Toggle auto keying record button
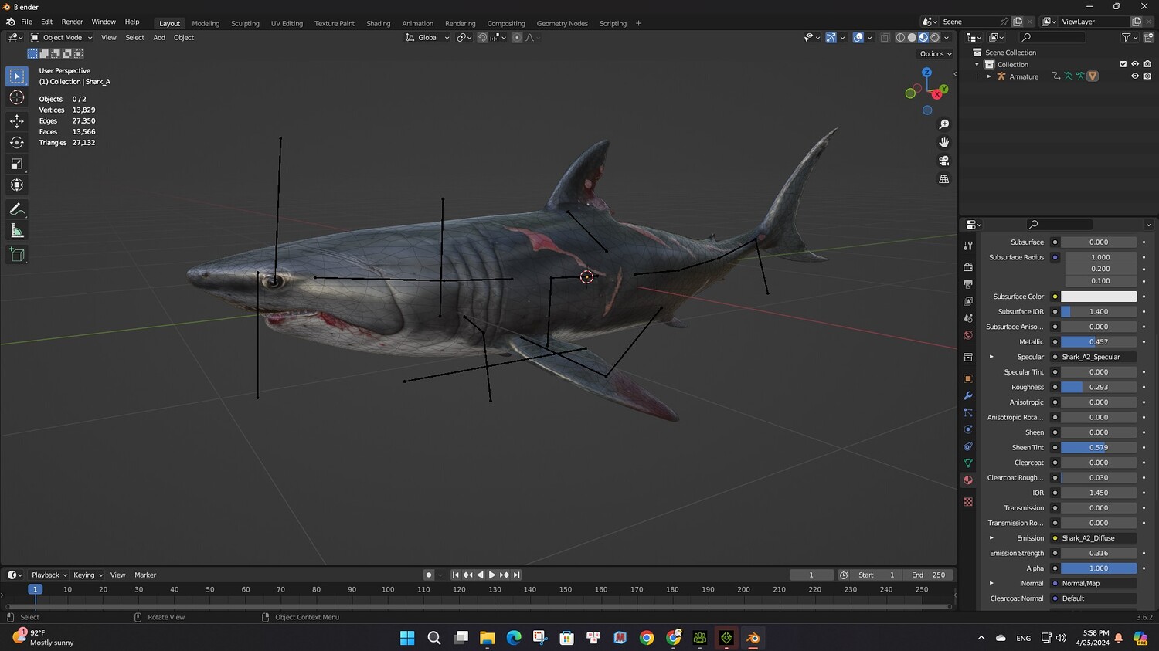This screenshot has height=651, width=1159. coord(429,575)
